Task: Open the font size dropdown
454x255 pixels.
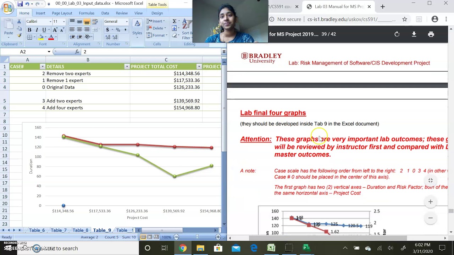Action: pos(64,22)
